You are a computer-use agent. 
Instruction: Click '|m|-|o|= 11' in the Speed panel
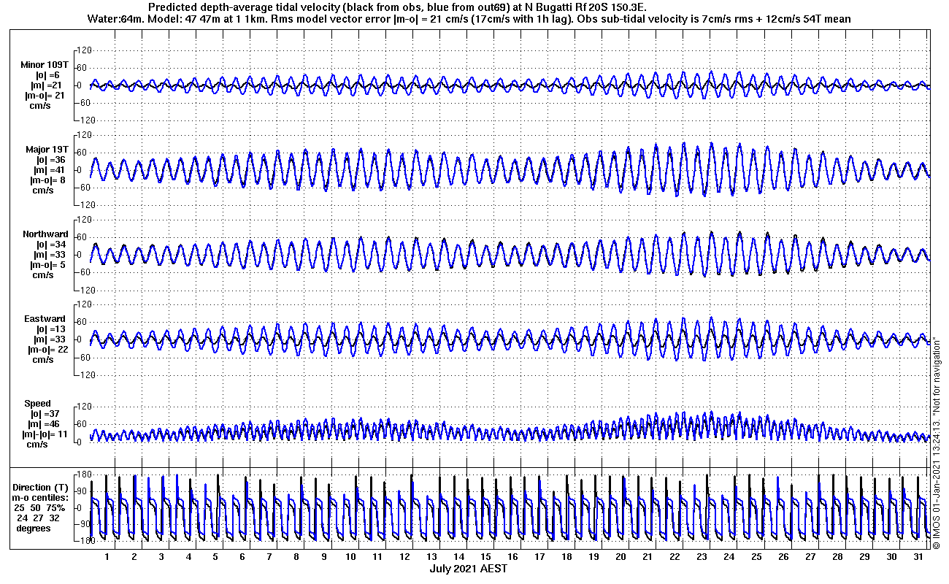pyautogui.click(x=45, y=434)
